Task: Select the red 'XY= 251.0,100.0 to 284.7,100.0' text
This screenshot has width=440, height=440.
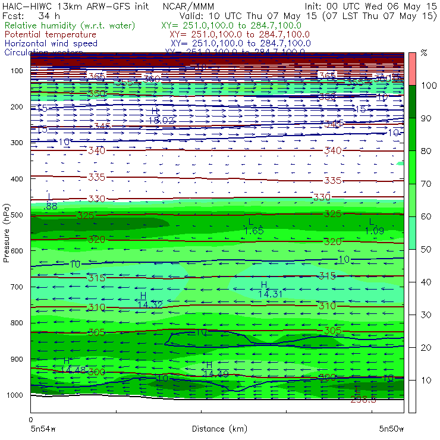Action: [240, 34]
